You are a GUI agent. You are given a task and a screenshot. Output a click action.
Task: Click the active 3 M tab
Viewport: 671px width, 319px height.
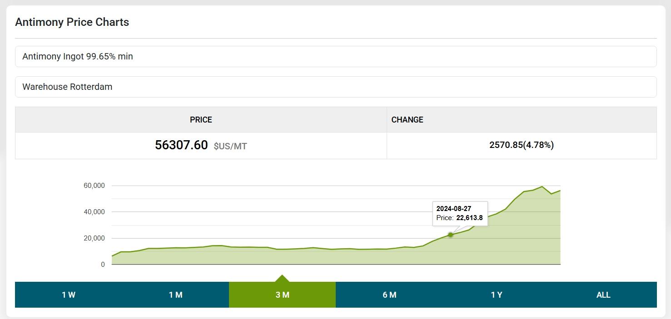(x=282, y=295)
